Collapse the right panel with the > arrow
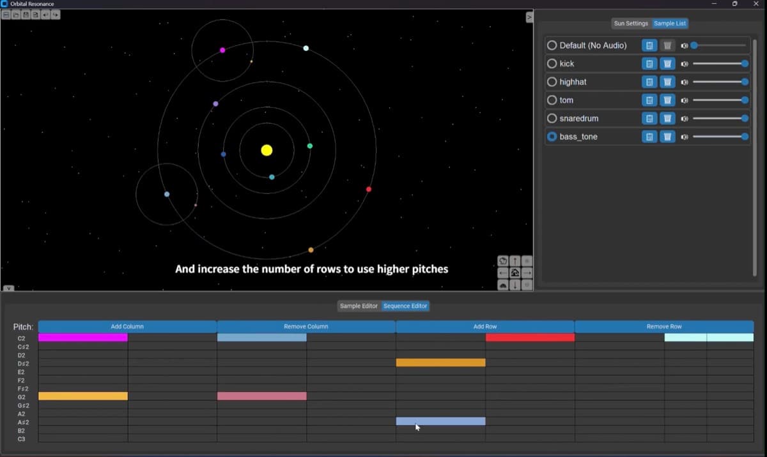Image resolution: width=767 pixels, height=457 pixels. [x=529, y=17]
